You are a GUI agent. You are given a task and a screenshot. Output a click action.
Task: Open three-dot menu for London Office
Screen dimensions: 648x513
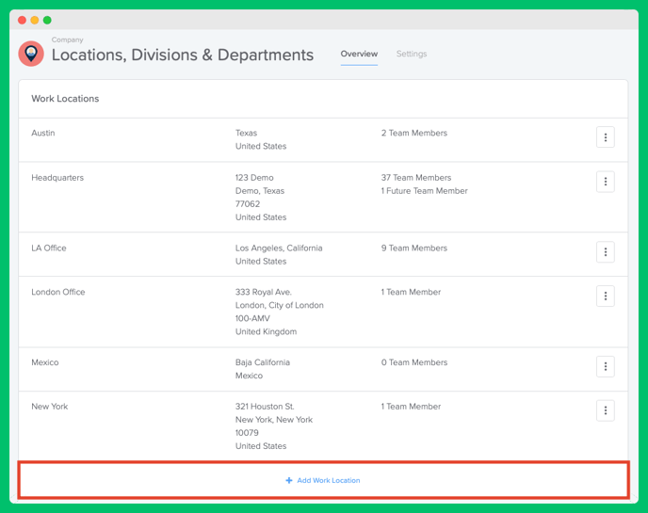tap(605, 297)
